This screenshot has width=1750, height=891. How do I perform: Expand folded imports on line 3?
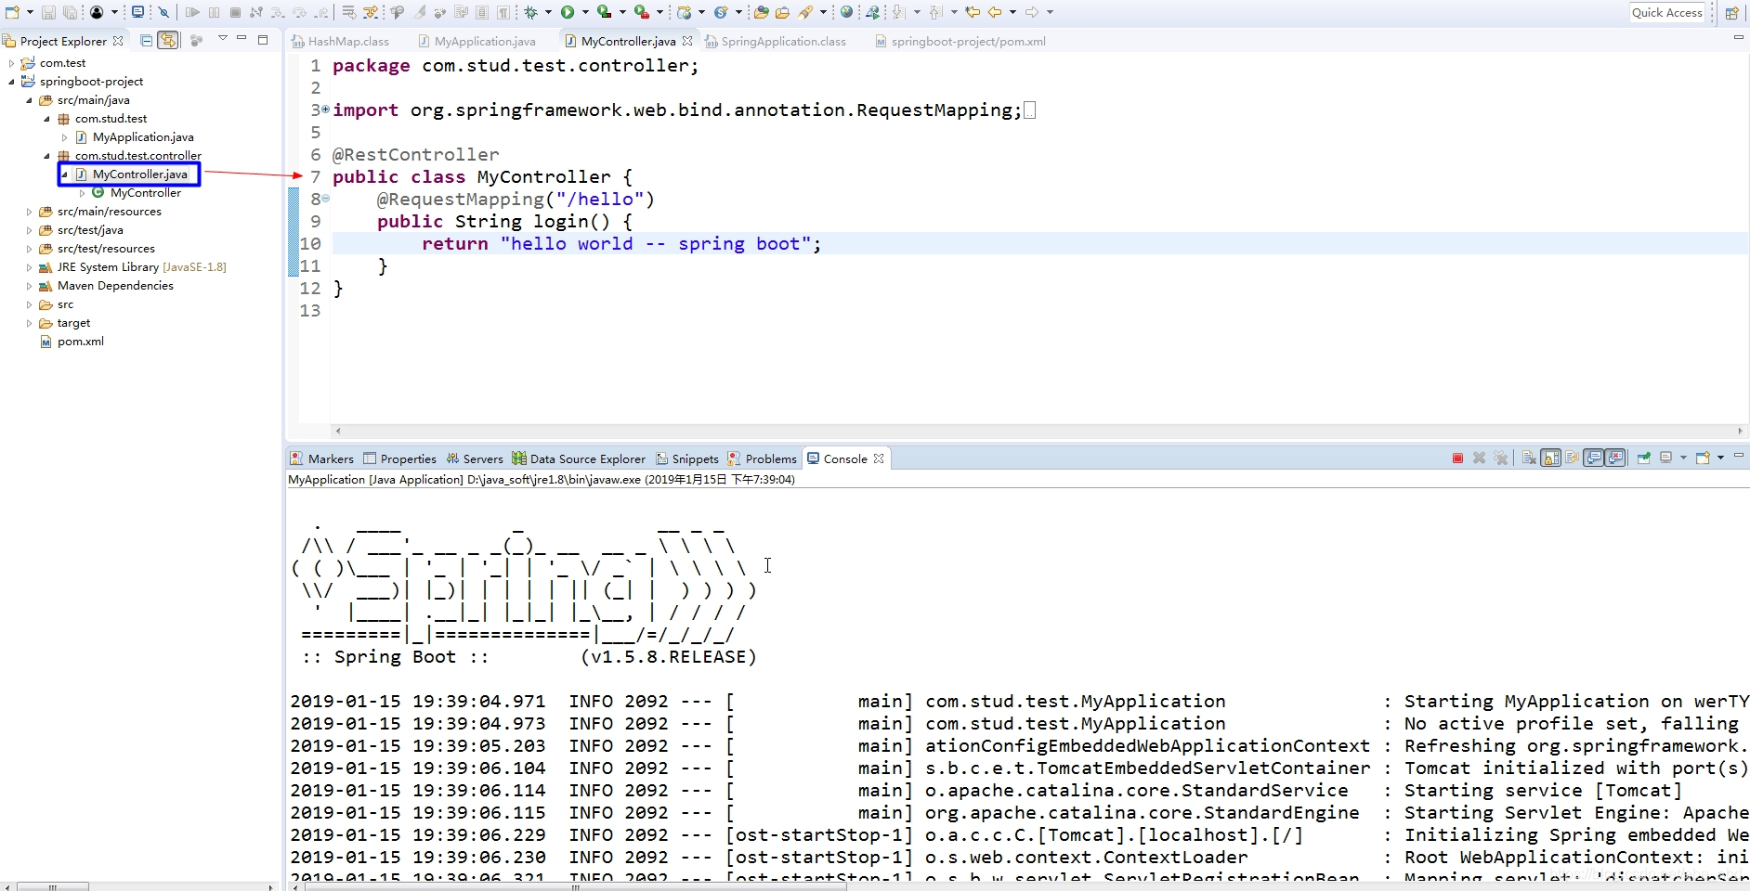click(x=325, y=110)
